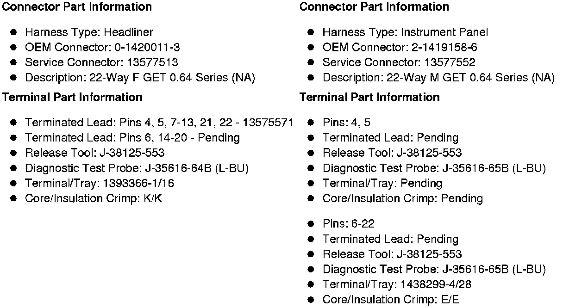This screenshot has height=308, width=563.
Task: Click the right Terminal Part Information heading
Action: [369, 98]
